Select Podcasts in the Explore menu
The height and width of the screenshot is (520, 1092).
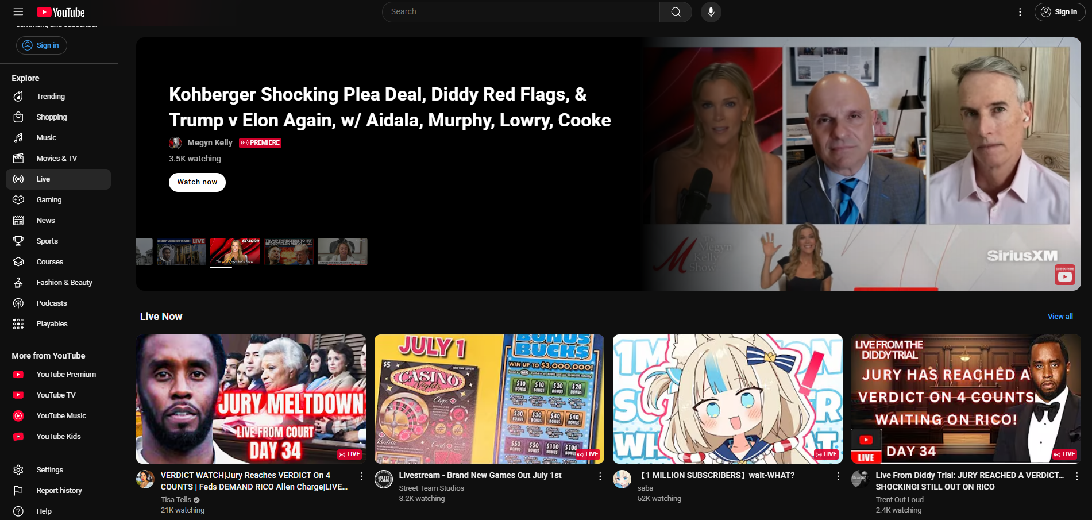point(58,303)
